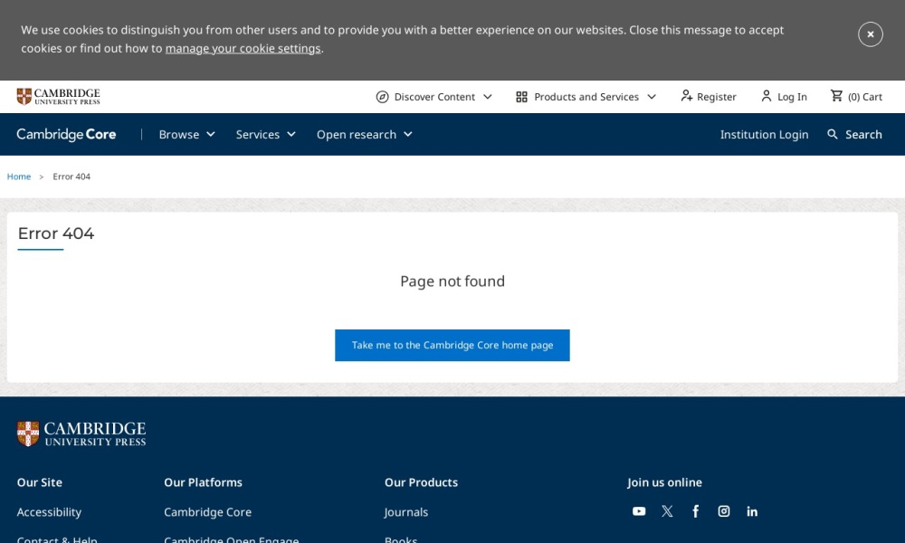
Task: Click the Our Site footer heading
Action: [39, 482]
